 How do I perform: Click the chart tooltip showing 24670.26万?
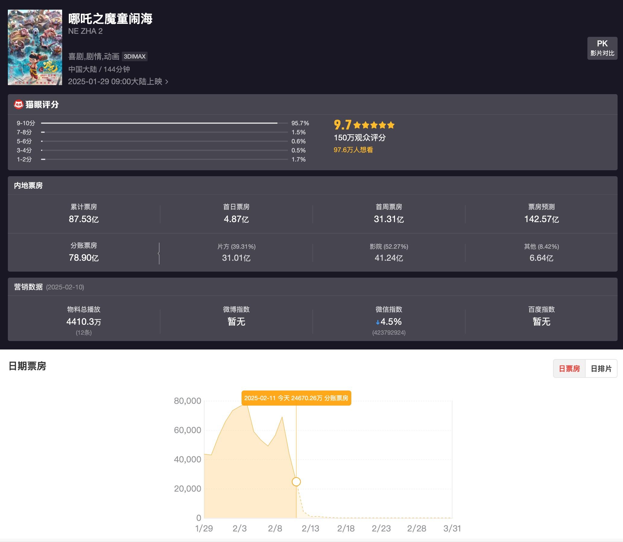pyautogui.click(x=296, y=398)
